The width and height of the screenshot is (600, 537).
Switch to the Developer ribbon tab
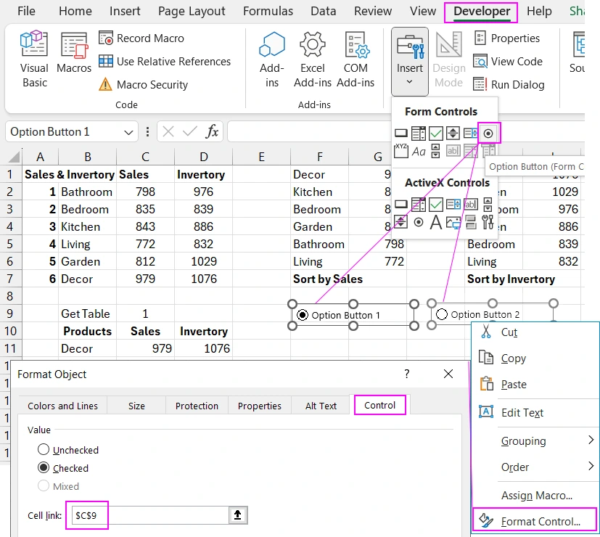(x=480, y=11)
